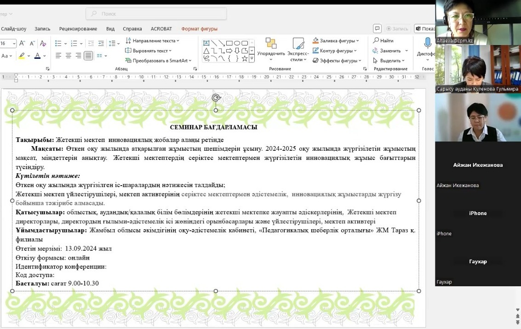Screen dimensions: 521x329
Task: Open the font group dialog launcher
Action: click(47, 69)
